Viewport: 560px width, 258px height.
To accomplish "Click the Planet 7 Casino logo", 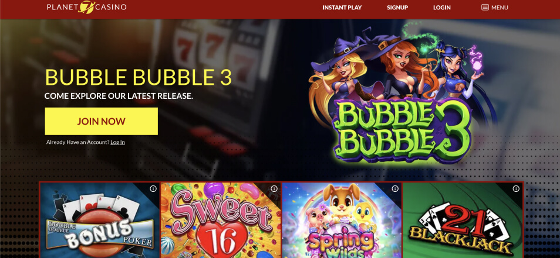I will coord(86,7).
